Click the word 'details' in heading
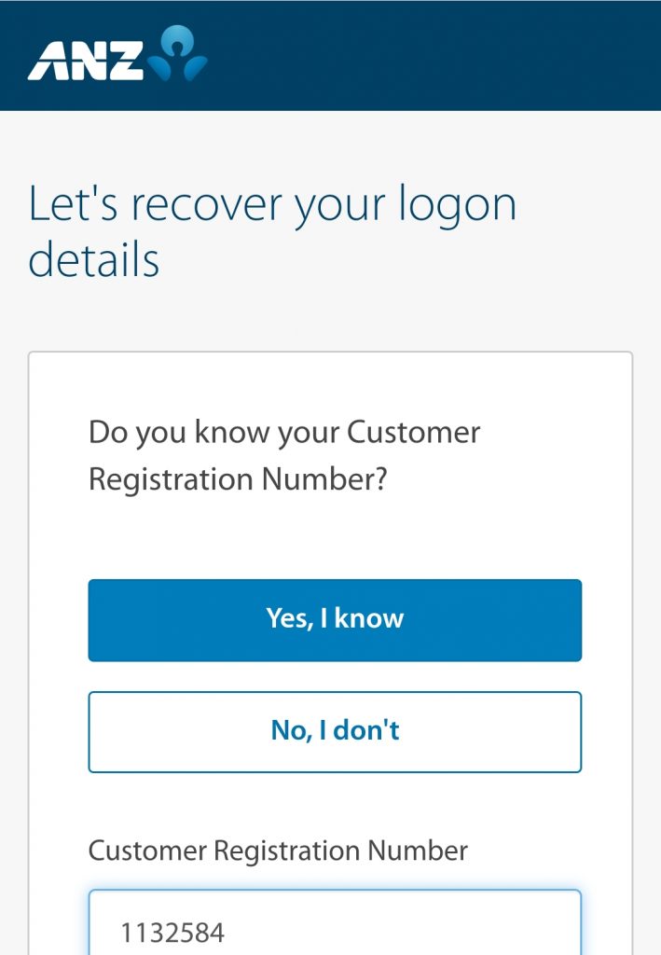661x955 pixels. 94,259
